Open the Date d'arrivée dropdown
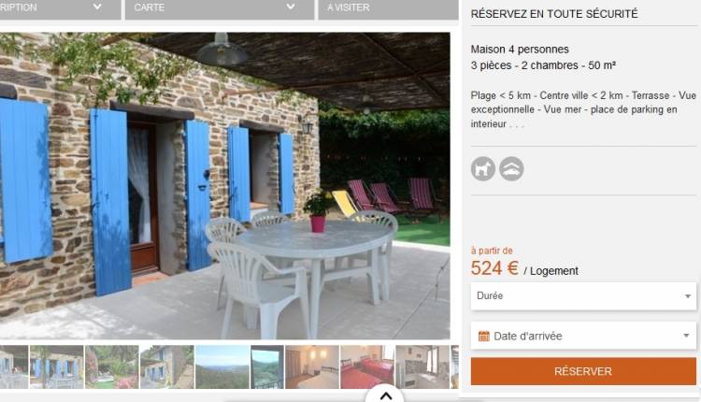This screenshot has width=701, height=402. 583,336
